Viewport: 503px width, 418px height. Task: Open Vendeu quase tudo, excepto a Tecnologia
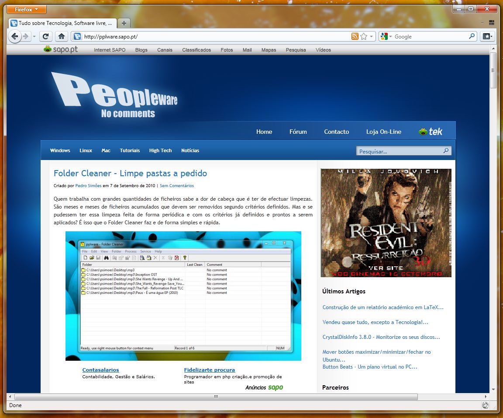point(376,322)
